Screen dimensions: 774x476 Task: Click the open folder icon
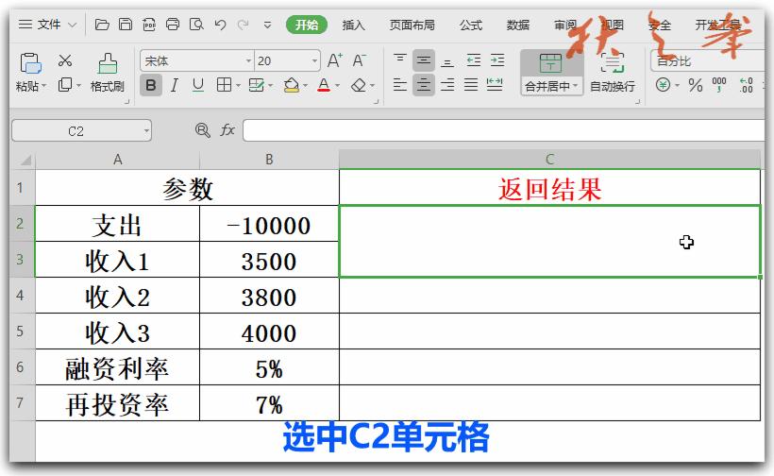[102, 25]
